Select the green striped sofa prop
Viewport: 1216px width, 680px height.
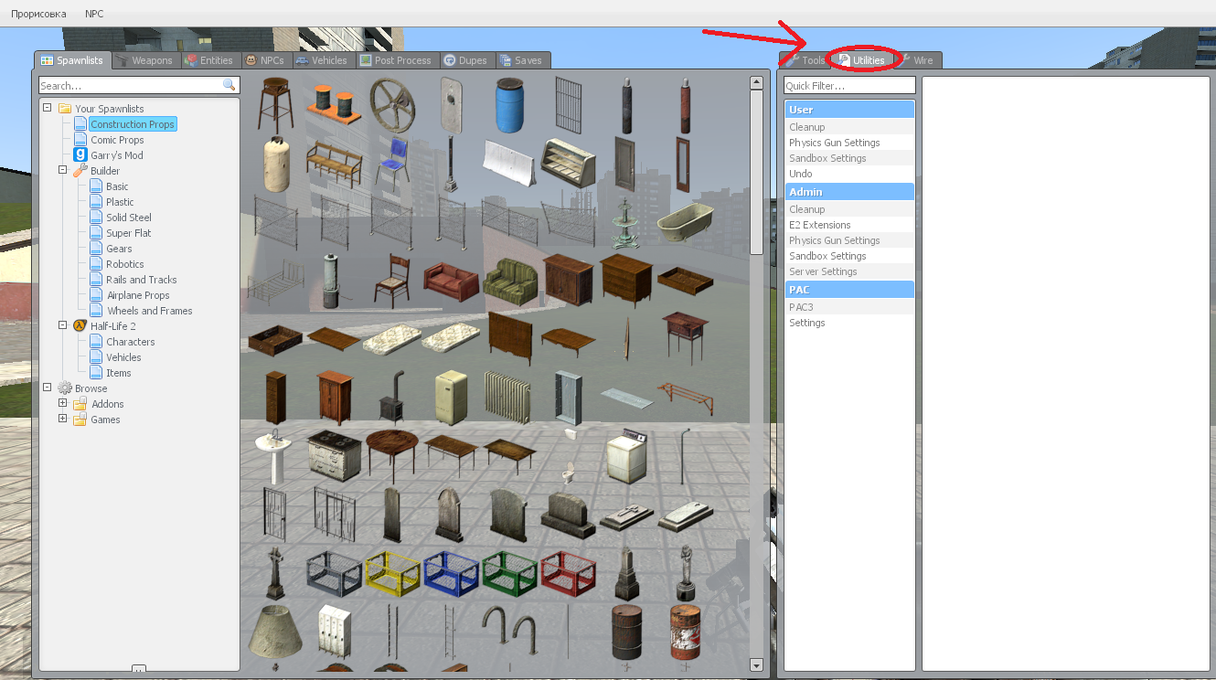click(510, 280)
